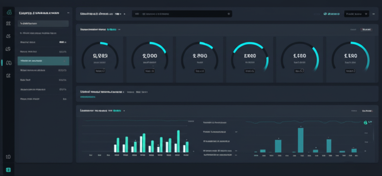Open the dark dropdown box in the top bar
Screen dimensions: 382x176
click(x=356, y=14)
